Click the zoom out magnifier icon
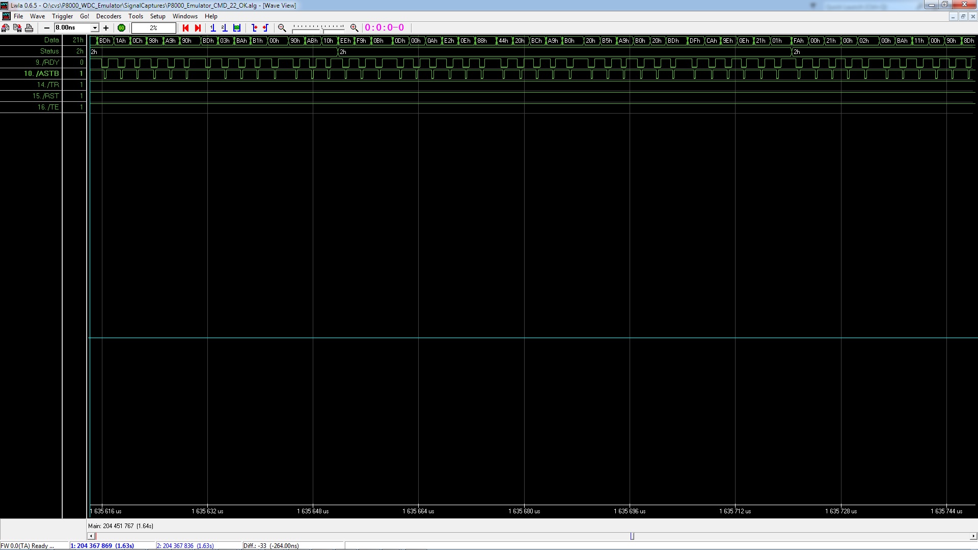Viewport: 978px width, 550px height. click(282, 28)
